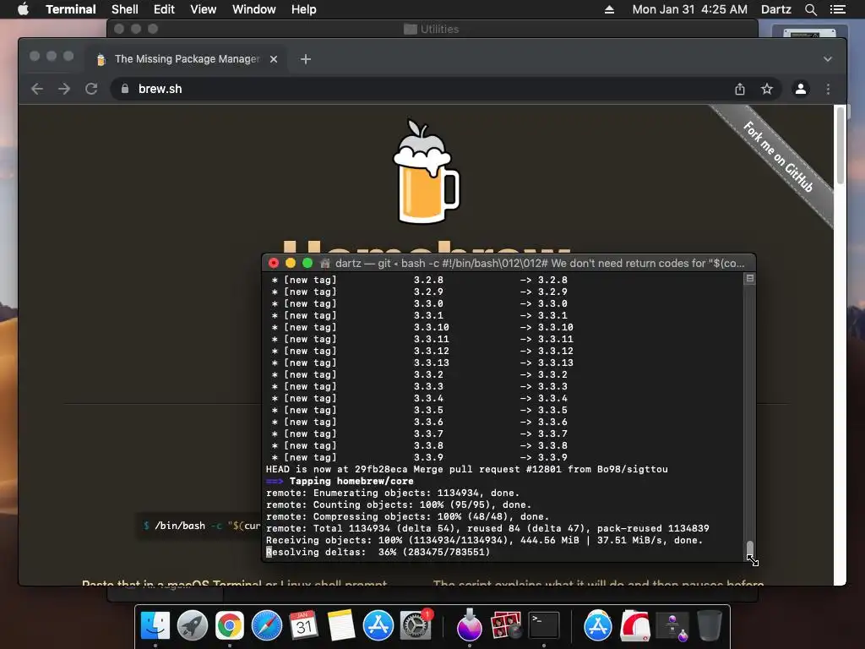
Task: Click the Dartz user name in menu bar
Action: [775, 9]
